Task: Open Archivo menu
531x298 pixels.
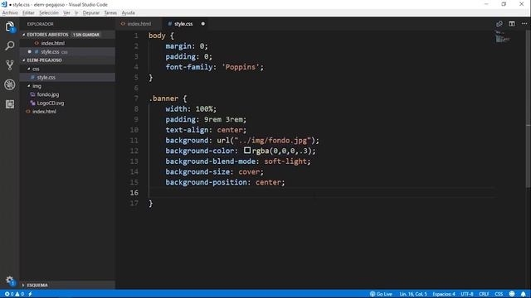Action: tap(10, 13)
